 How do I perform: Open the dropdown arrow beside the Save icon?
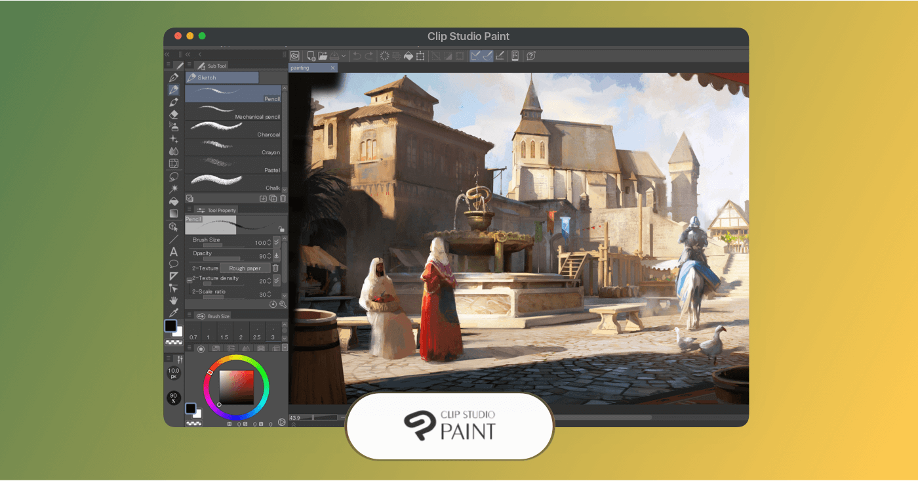click(344, 56)
